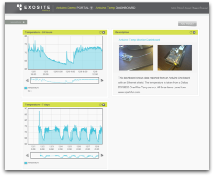Click the Add Widget button
The height and width of the screenshot is (176, 214).
point(187,24)
